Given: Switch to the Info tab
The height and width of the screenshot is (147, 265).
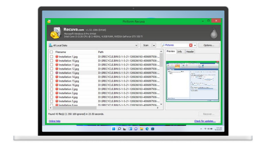Looking at the screenshot, I should point(180,52).
